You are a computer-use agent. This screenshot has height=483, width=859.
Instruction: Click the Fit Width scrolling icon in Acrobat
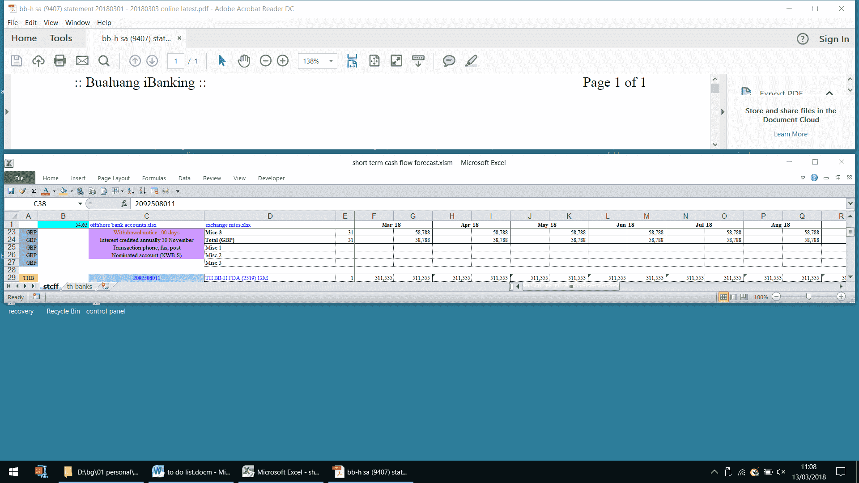[352, 61]
